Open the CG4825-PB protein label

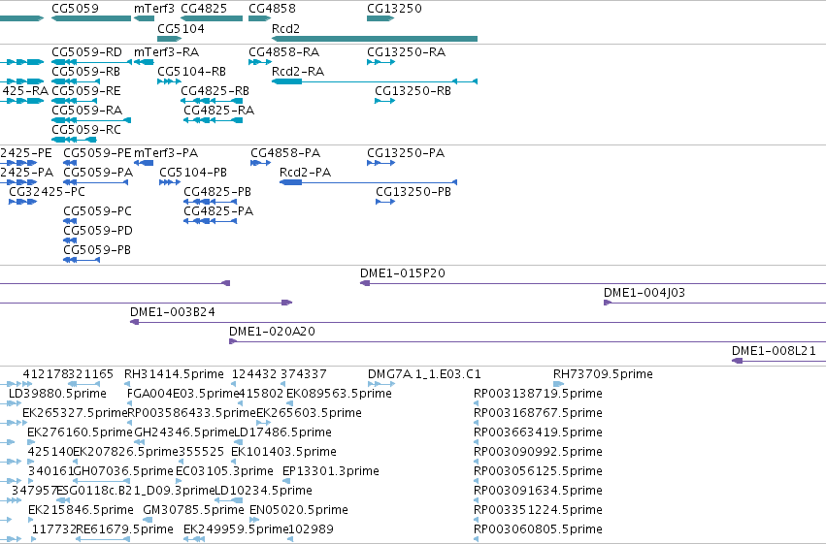click(217, 192)
